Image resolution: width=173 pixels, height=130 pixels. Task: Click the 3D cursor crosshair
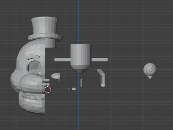point(48,89)
